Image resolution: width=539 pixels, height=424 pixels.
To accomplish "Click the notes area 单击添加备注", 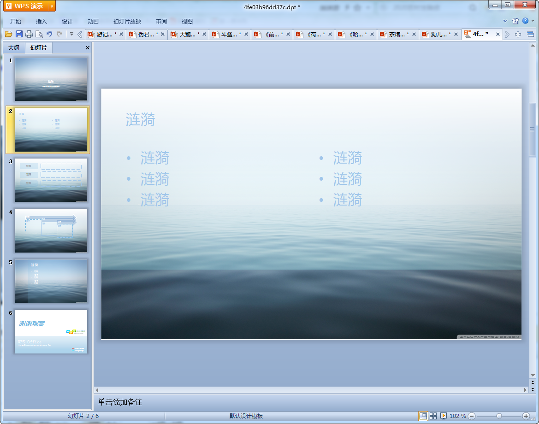I will tap(120, 402).
